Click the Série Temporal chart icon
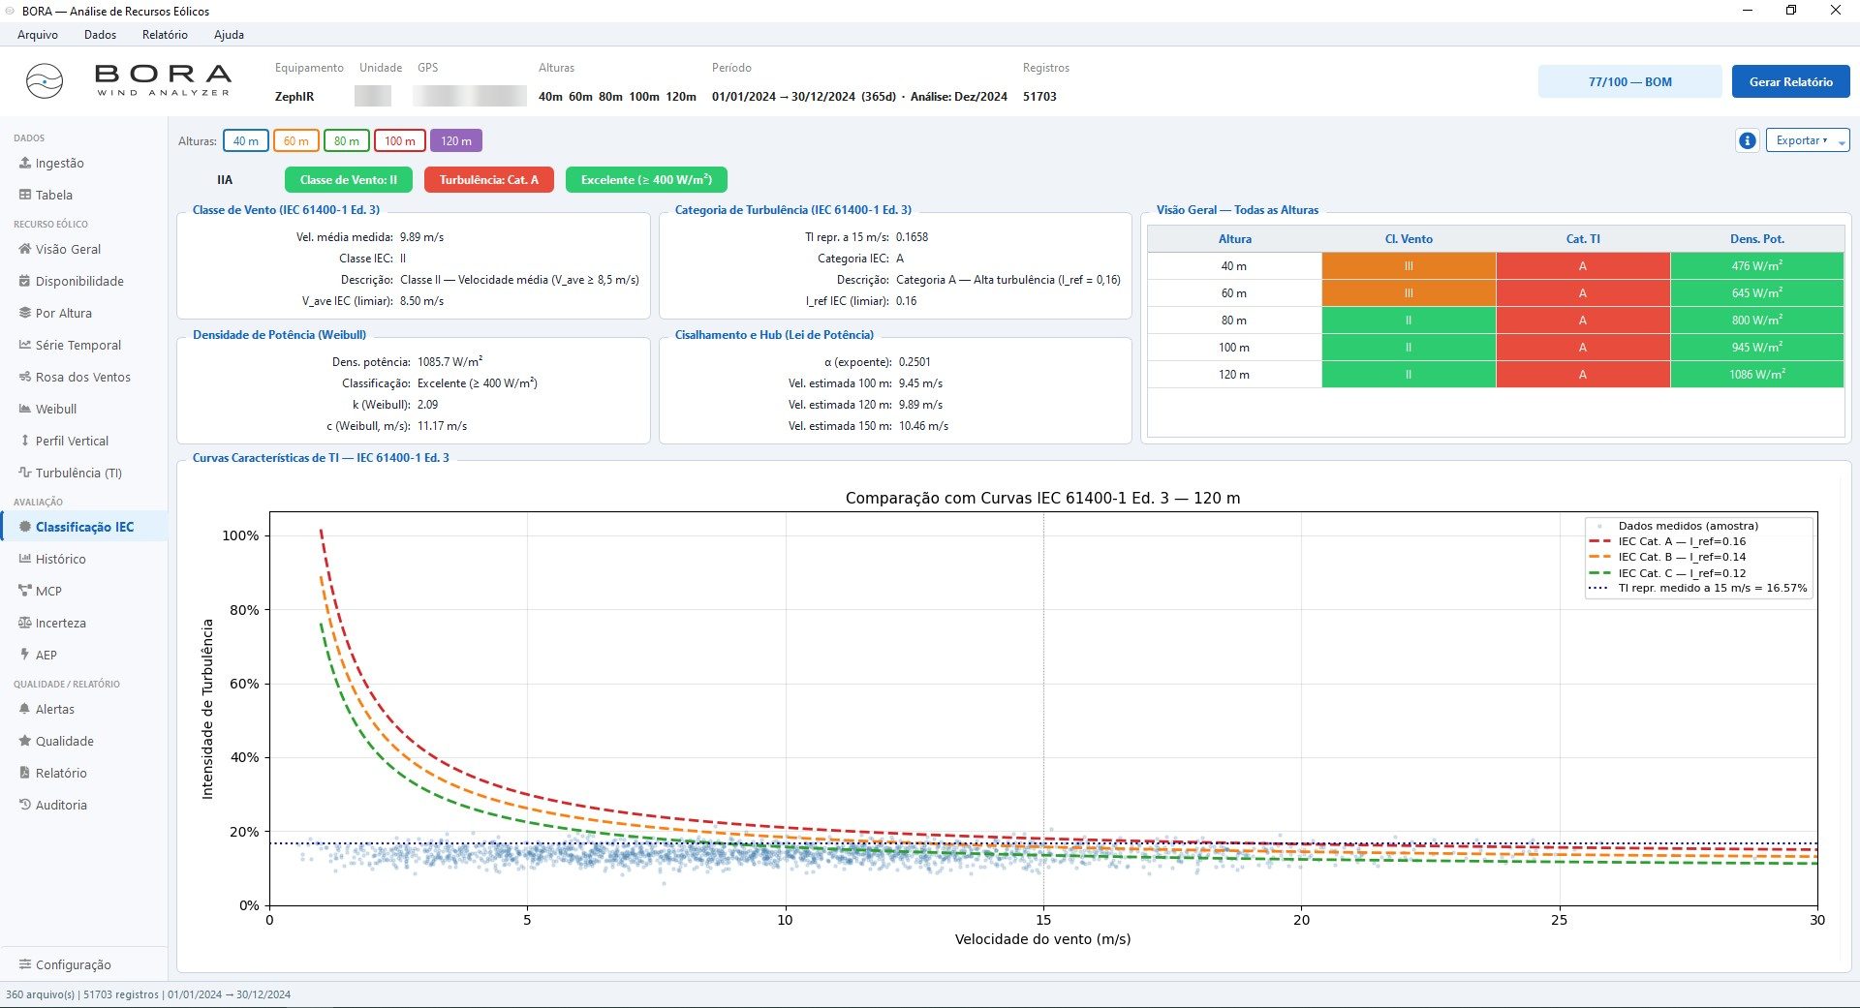This screenshot has height=1008, width=1860. coord(25,345)
